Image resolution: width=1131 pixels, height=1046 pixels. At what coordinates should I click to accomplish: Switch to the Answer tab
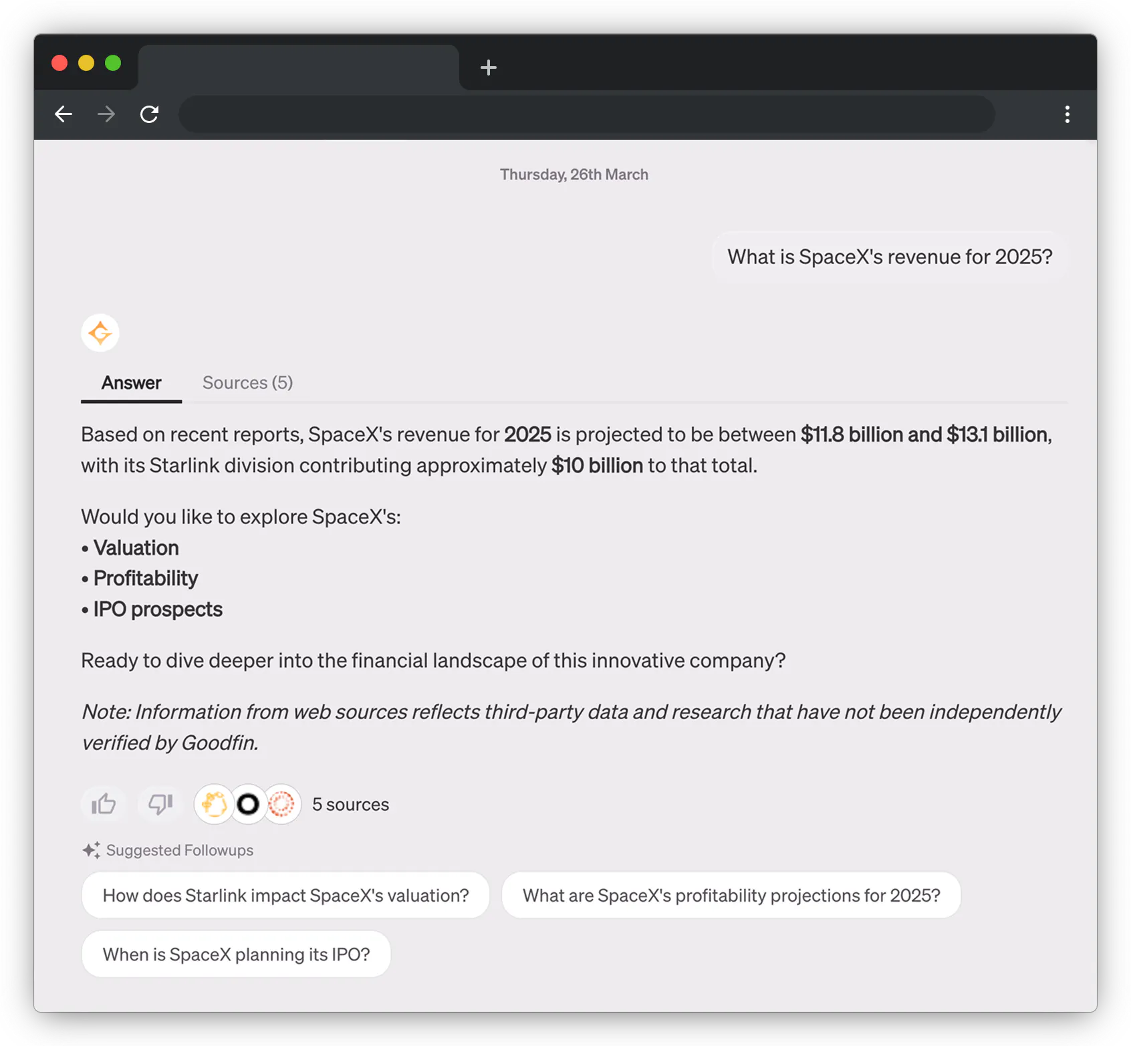tap(131, 383)
